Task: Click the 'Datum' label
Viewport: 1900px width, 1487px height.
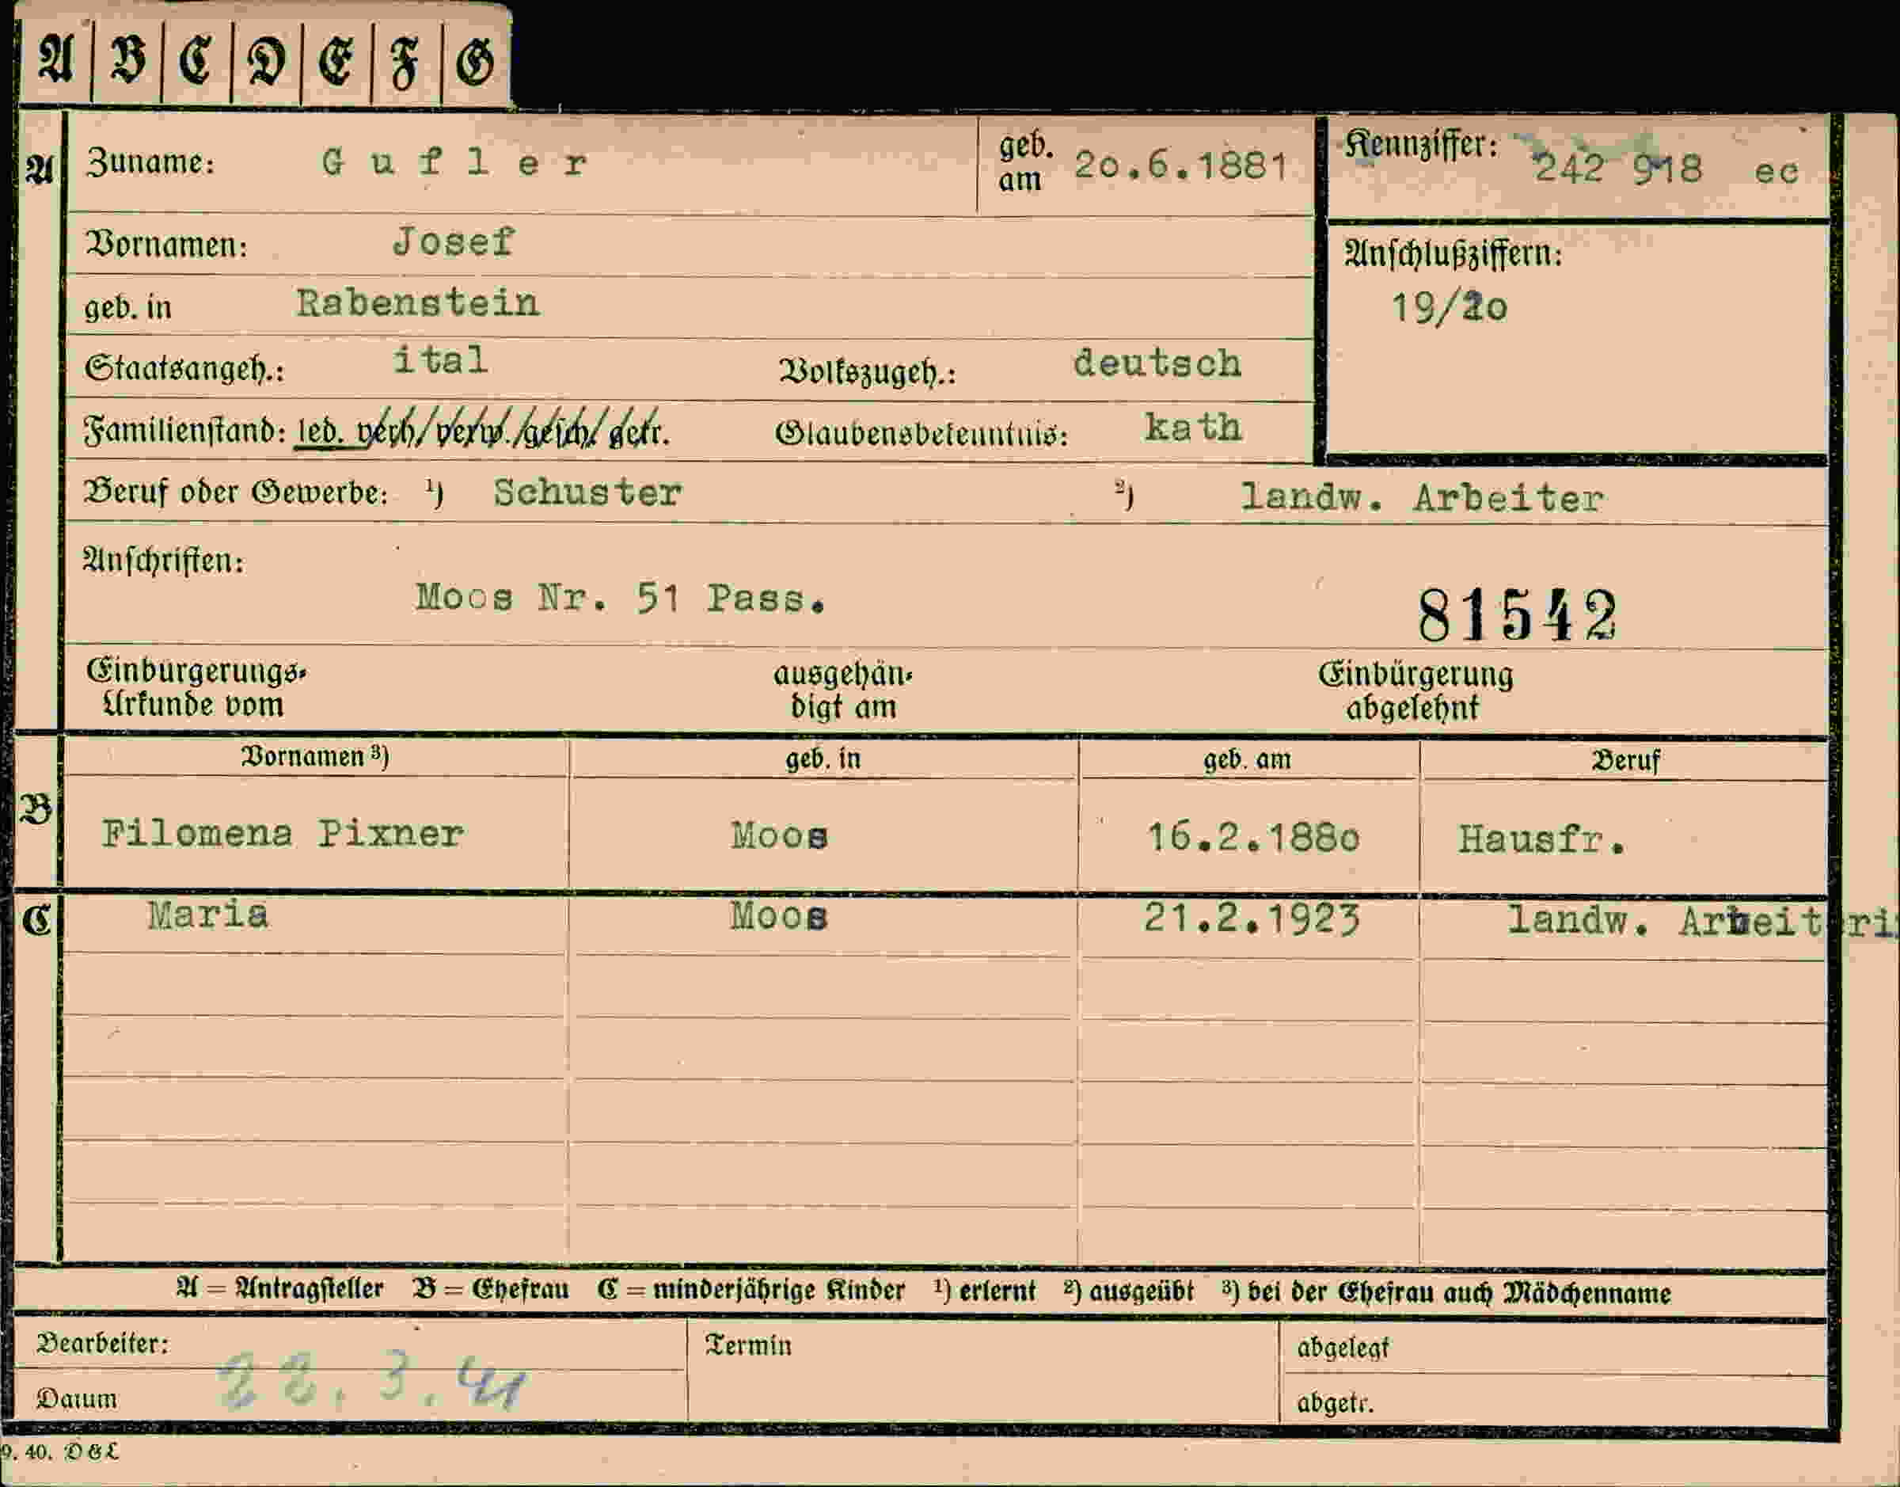Action: click(x=77, y=1399)
